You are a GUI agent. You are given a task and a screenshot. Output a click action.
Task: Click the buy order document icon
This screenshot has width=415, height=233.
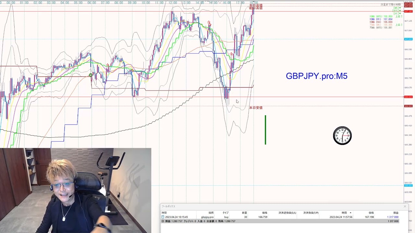[x=163, y=217]
